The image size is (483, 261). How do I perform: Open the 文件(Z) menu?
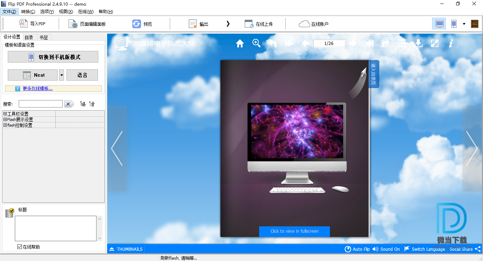click(9, 12)
